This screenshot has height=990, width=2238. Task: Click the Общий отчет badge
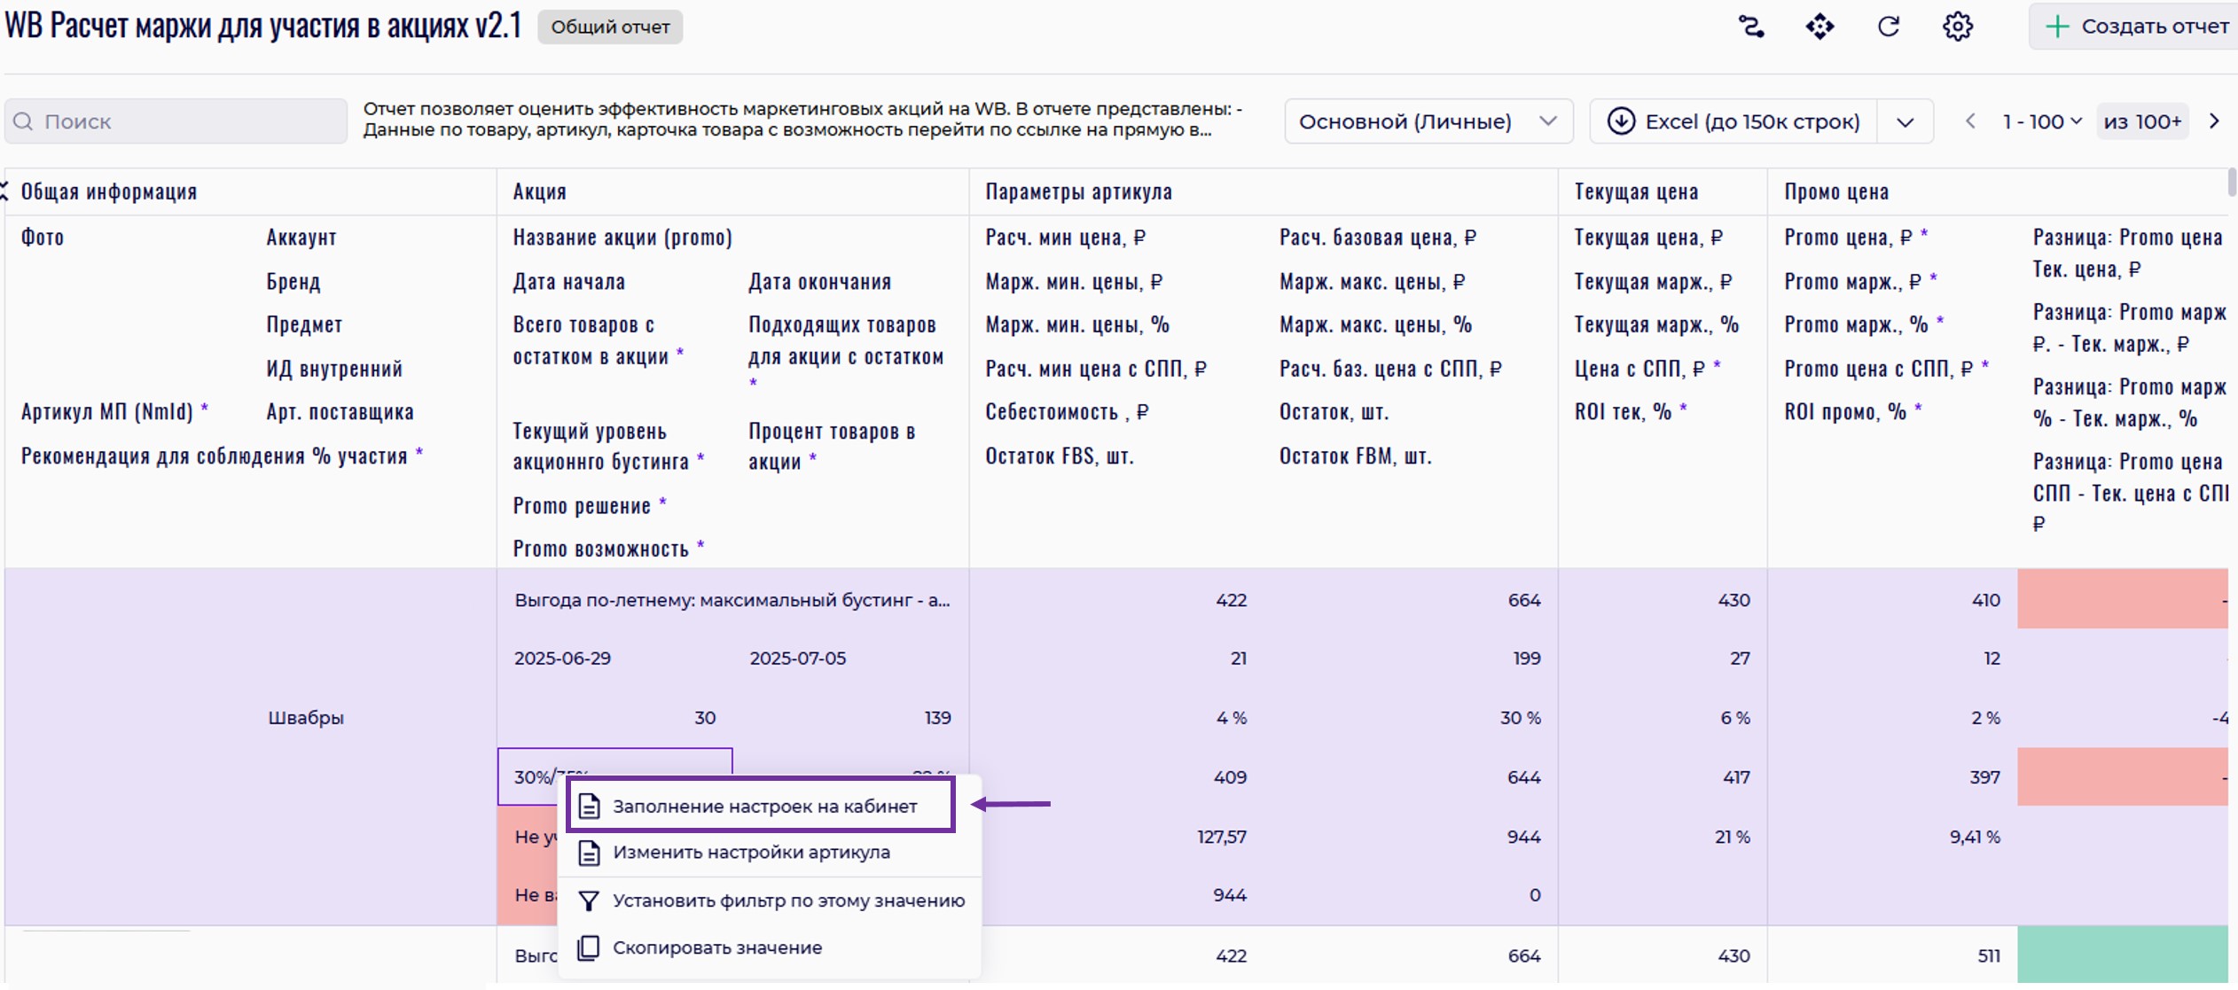(610, 27)
